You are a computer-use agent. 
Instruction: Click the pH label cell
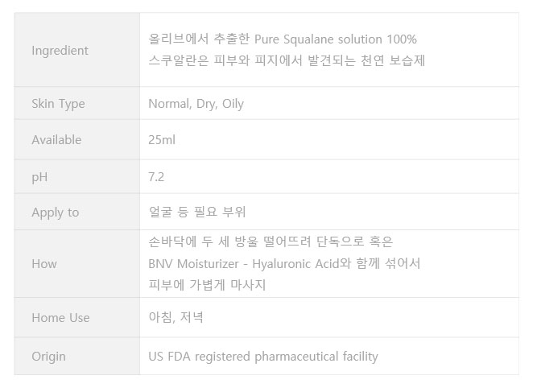(76, 177)
